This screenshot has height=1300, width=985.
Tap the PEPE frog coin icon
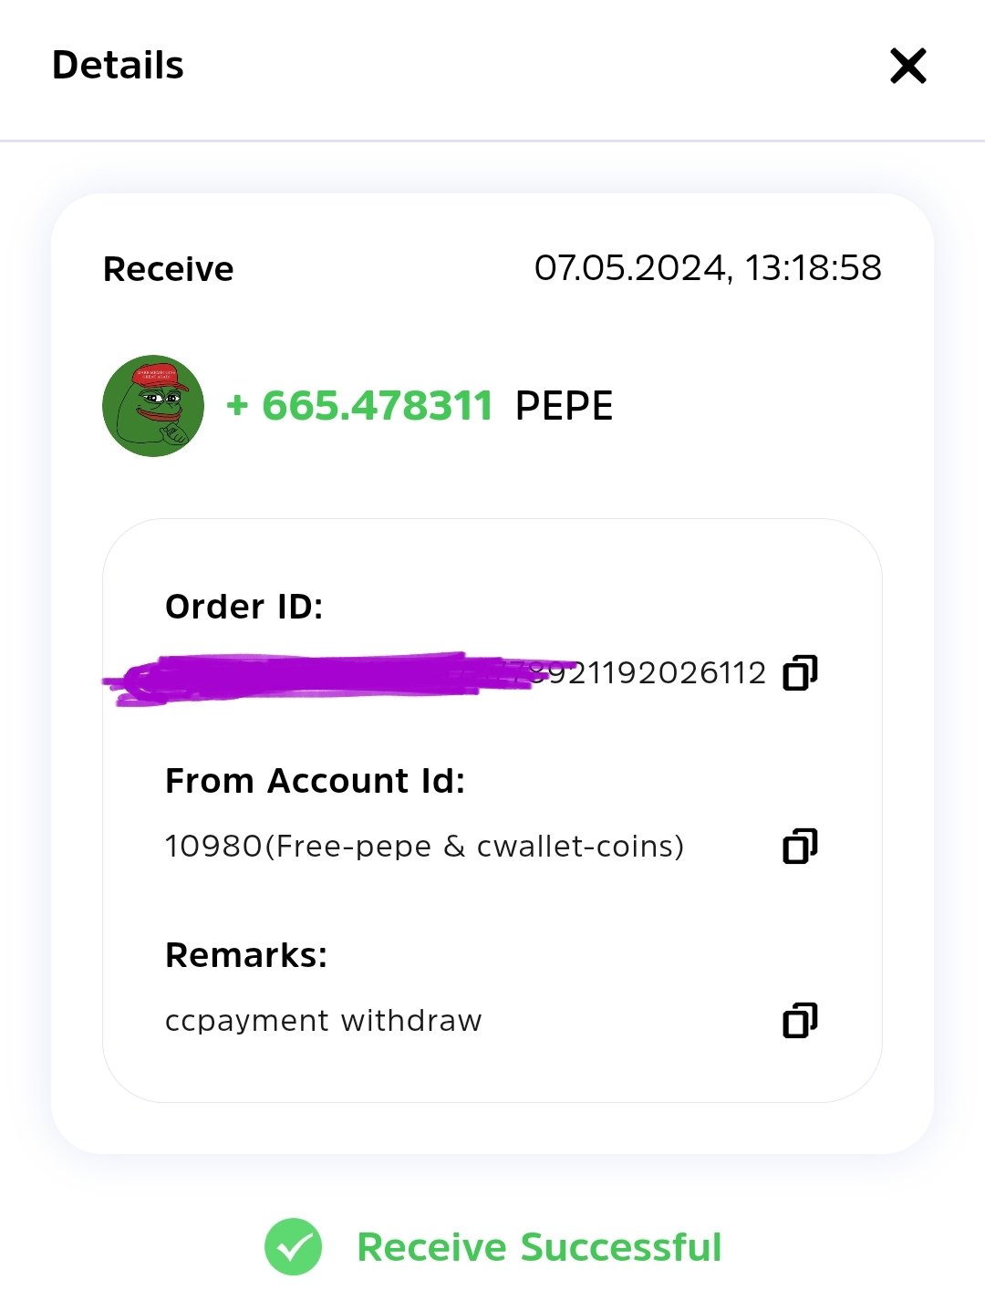pyautogui.click(x=153, y=406)
